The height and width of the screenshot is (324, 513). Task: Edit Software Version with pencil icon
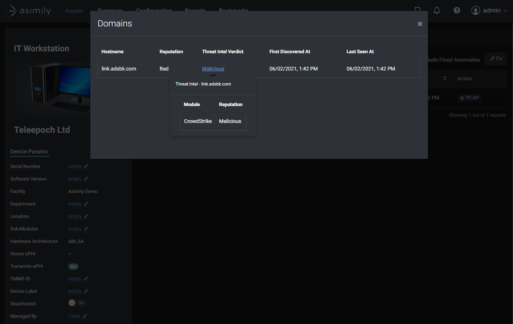tap(85, 179)
